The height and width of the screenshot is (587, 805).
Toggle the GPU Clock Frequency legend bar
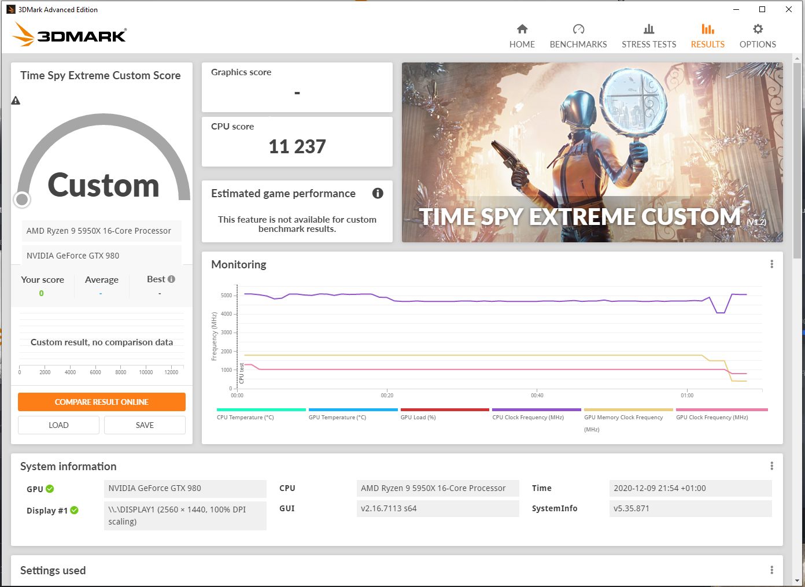click(x=722, y=409)
